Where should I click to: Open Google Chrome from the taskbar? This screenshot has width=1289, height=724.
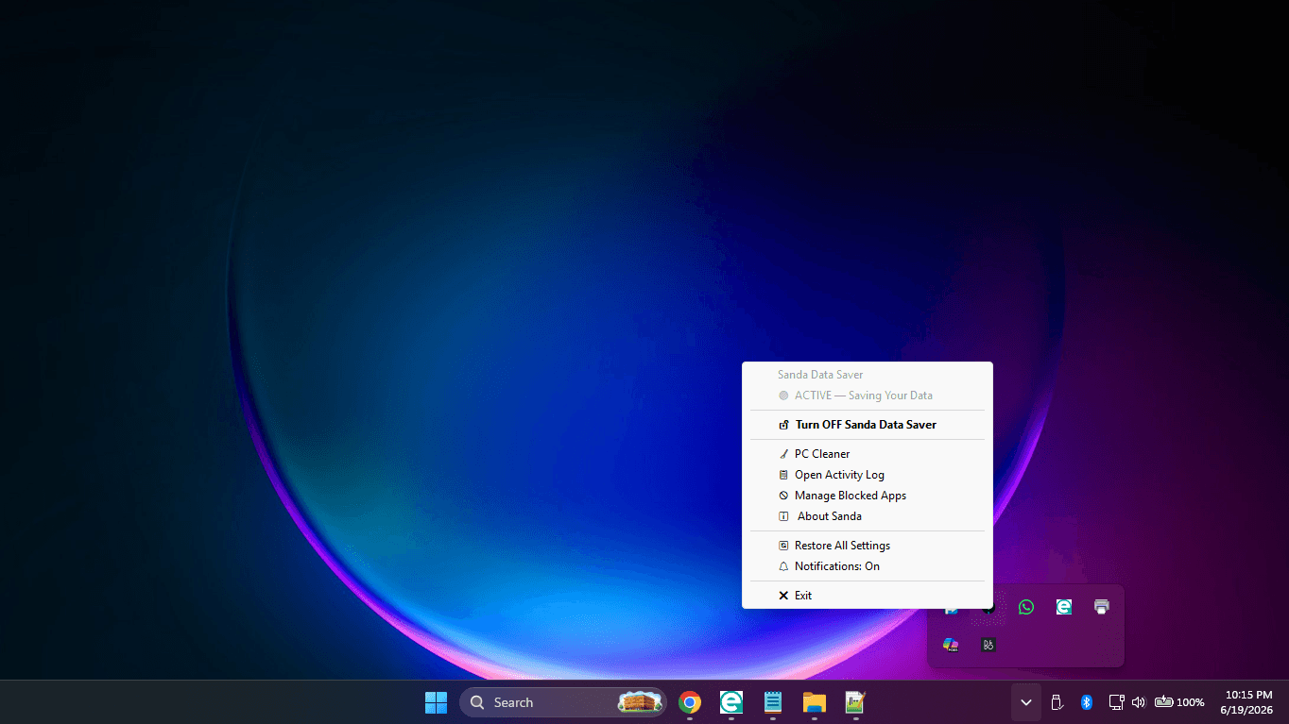[690, 702]
